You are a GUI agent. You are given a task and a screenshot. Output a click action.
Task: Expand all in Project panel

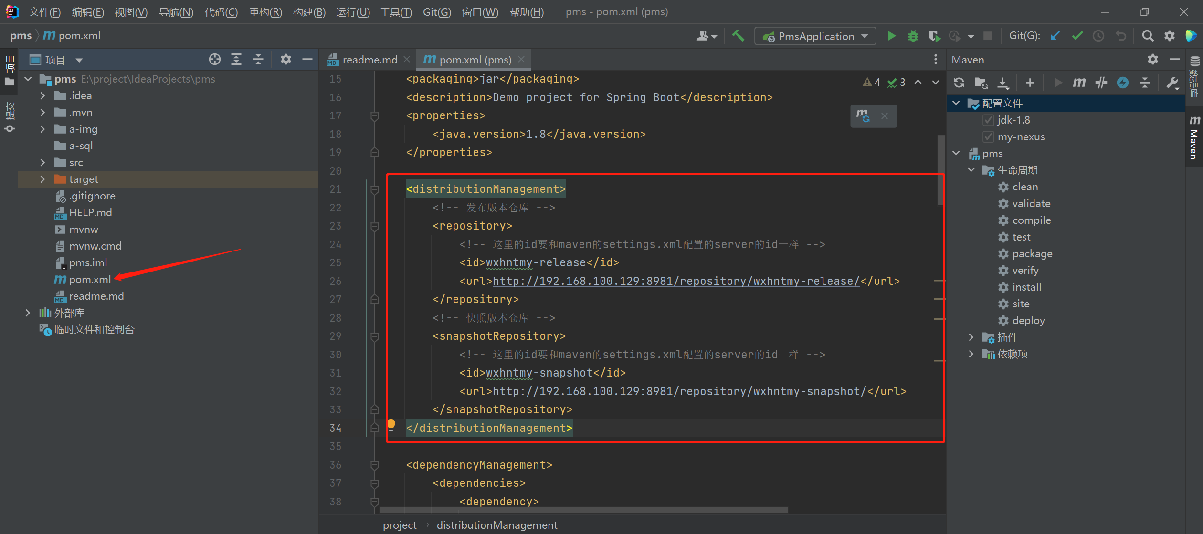pos(236,60)
